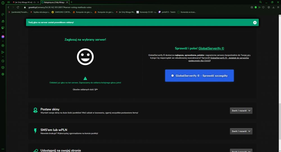
Task: Take a snapshot with the camera icon
Action: (252, 7)
